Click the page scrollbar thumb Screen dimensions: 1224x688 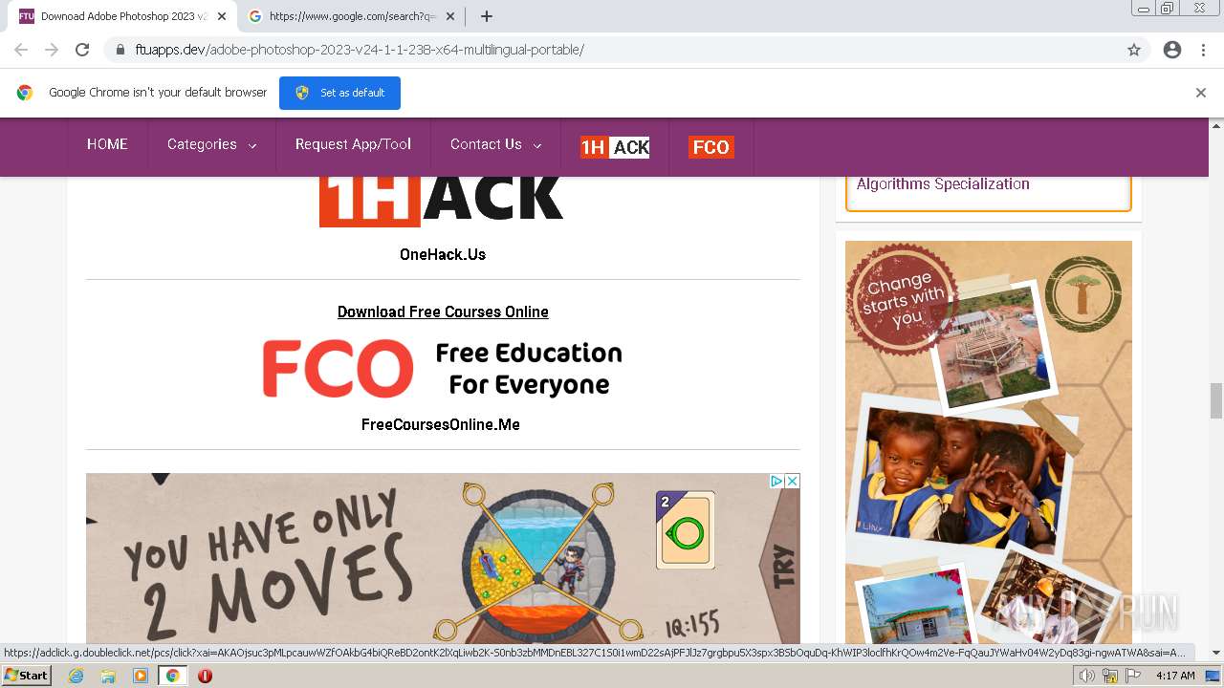click(x=1216, y=400)
